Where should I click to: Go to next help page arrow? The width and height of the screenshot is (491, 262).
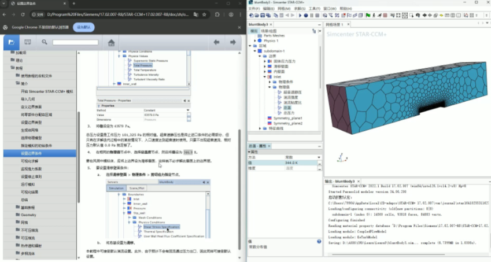coord(232,42)
